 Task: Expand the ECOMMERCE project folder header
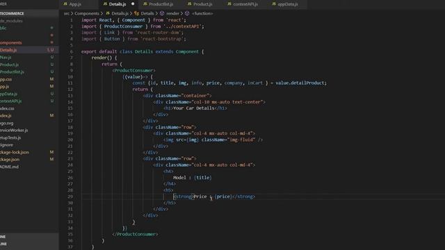tap(29, 13)
